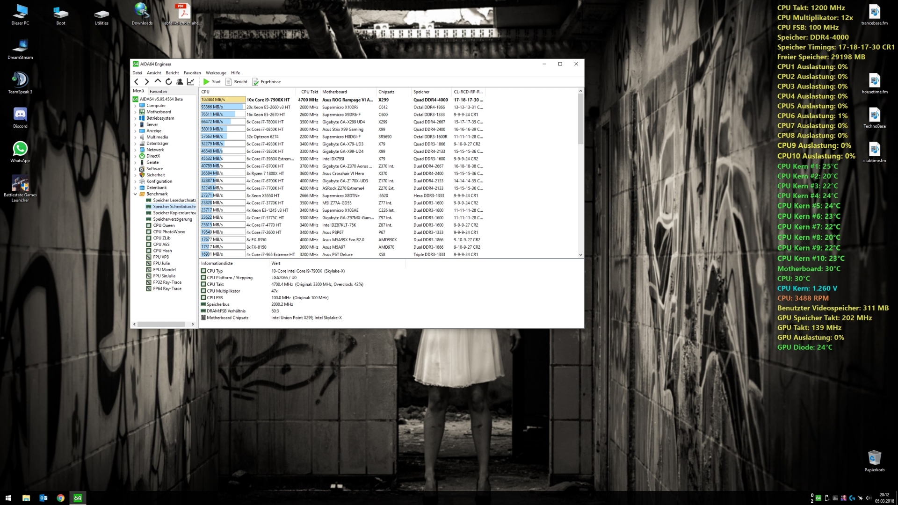Switch to the Favoriten tab in side panel
This screenshot has height=505, width=898.
click(x=158, y=92)
